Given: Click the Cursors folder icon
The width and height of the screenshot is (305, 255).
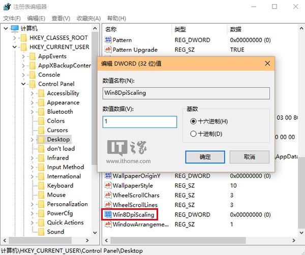Looking at the screenshot, I should (41, 130).
